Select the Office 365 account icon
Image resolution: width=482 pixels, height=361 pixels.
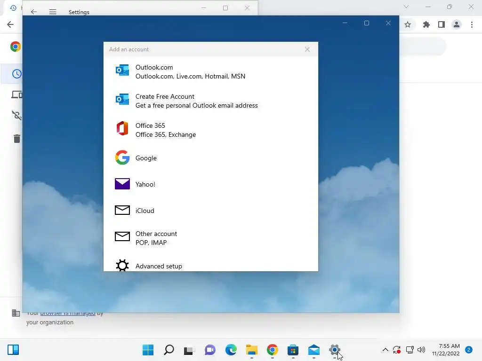[122, 128]
